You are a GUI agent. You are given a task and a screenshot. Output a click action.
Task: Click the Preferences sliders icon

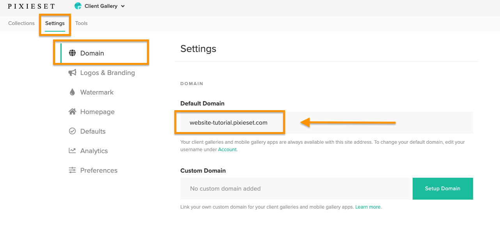coord(72,170)
